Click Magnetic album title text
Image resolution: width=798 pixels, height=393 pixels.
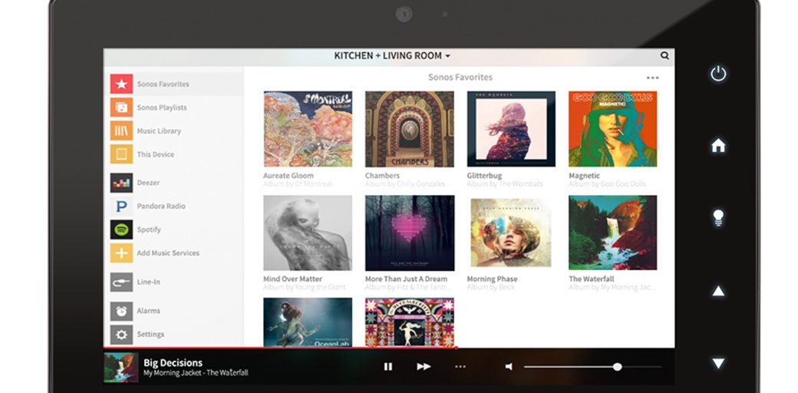(584, 176)
